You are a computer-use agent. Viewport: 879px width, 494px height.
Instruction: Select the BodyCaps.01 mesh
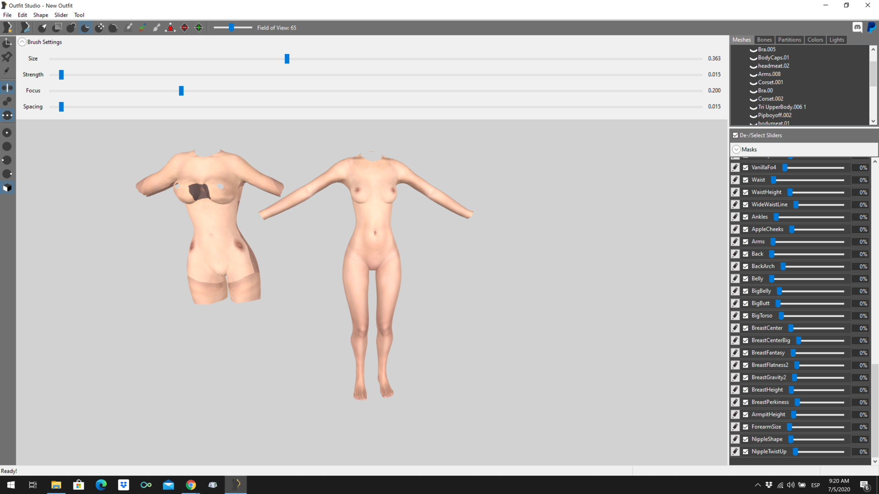pos(773,58)
